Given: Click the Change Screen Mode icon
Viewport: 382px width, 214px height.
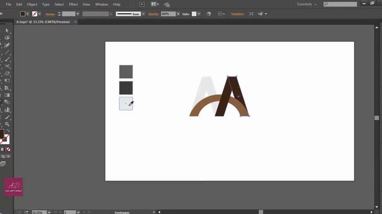Looking at the screenshot, I should (3, 164).
